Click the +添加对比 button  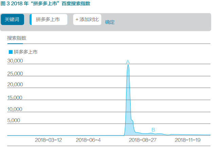87,20
